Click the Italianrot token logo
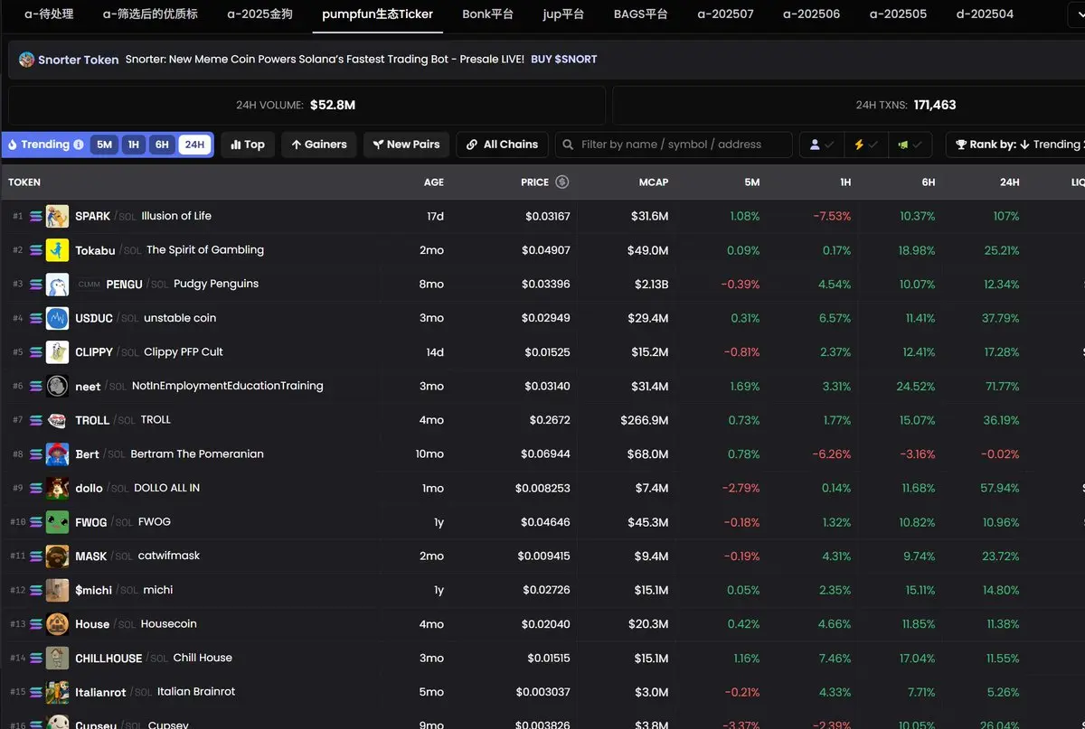Image resolution: width=1085 pixels, height=729 pixels. [57, 692]
